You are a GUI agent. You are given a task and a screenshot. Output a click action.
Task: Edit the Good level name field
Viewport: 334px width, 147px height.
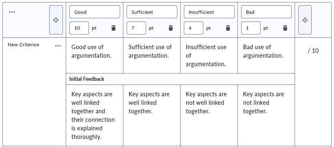(x=95, y=12)
